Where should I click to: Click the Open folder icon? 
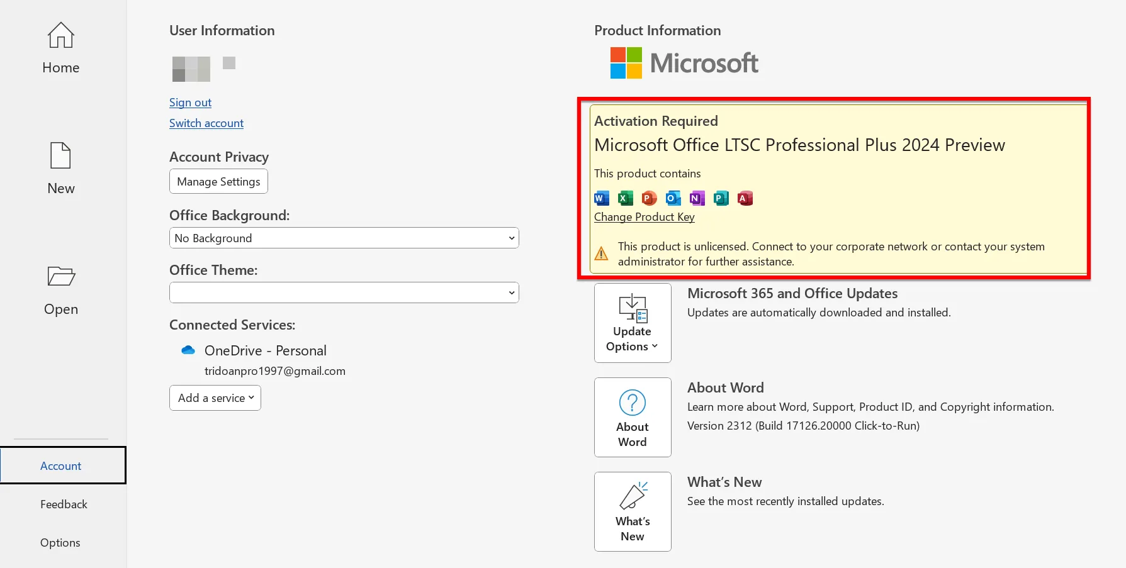61,276
